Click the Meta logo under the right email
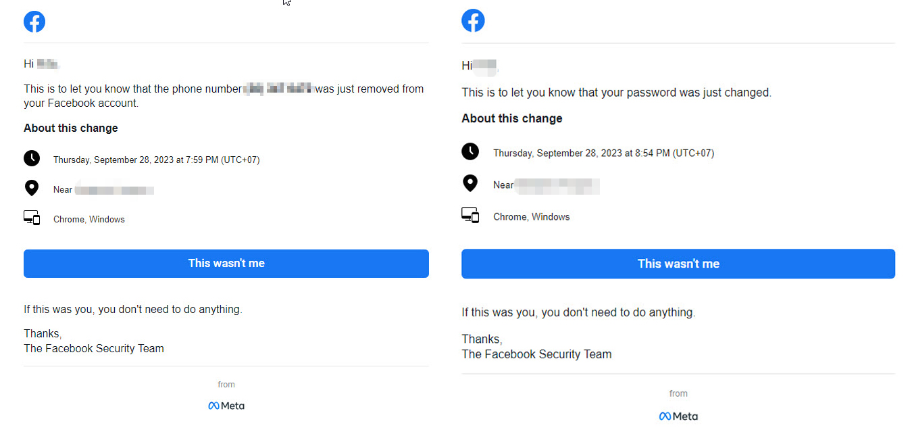912x432 pixels. pos(678,416)
